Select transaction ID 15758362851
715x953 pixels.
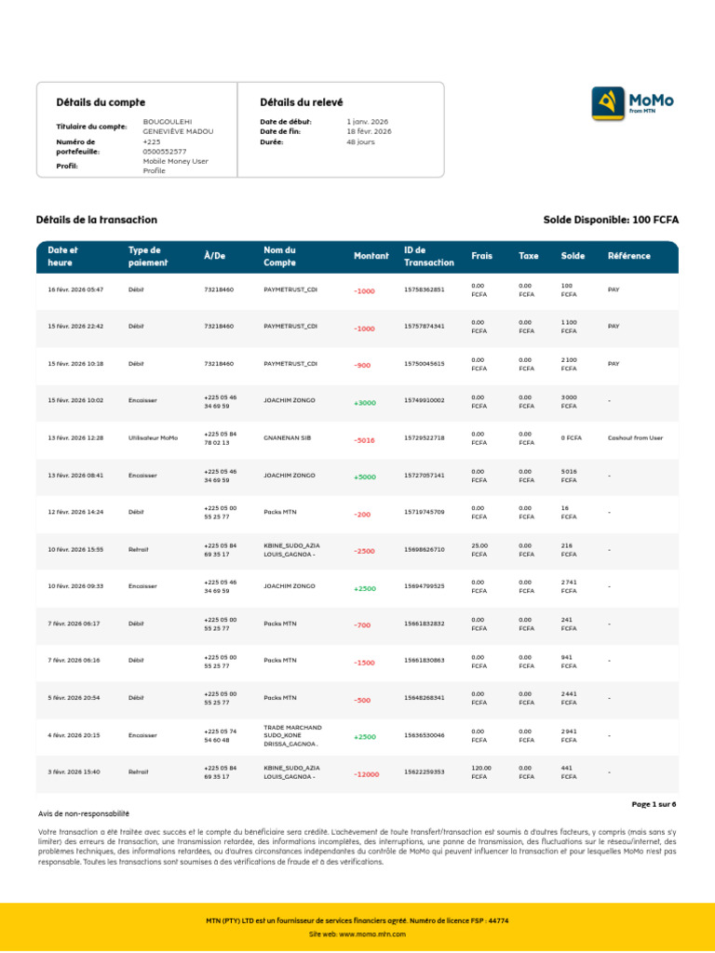click(x=424, y=290)
